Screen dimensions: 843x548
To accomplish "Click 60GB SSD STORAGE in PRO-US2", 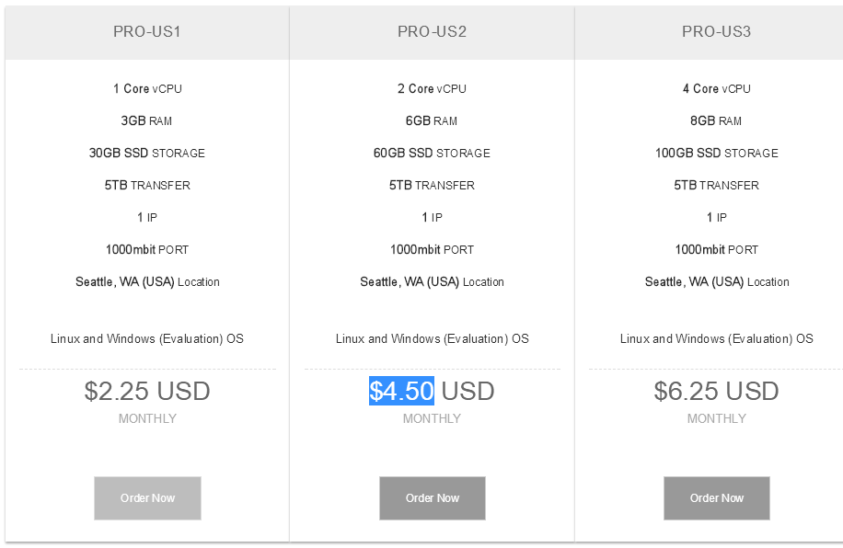I will click(432, 154).
